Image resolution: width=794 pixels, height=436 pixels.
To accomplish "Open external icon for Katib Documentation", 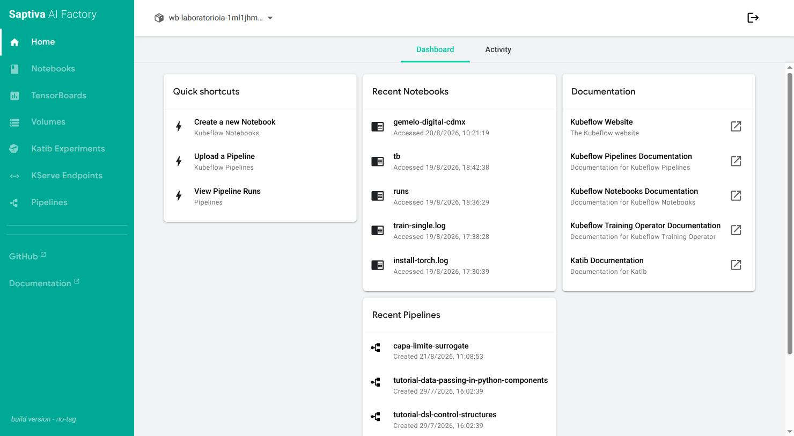I will click(736, 265).
